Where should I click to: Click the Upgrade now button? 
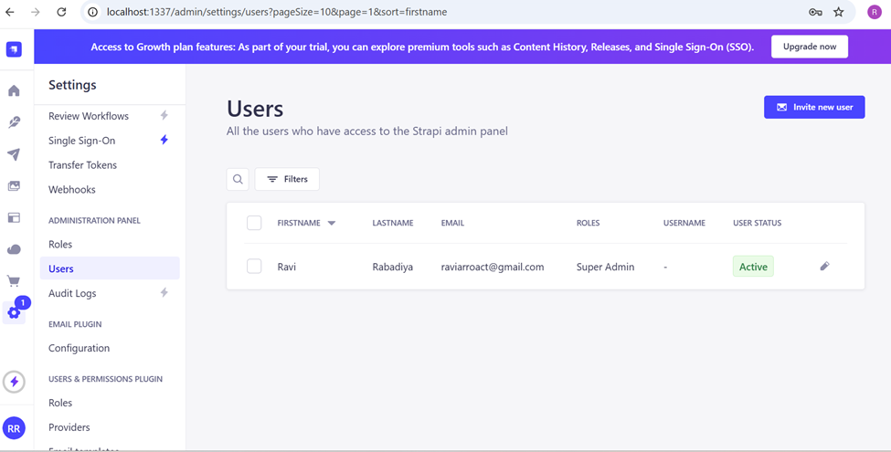[x=809, y=47]
